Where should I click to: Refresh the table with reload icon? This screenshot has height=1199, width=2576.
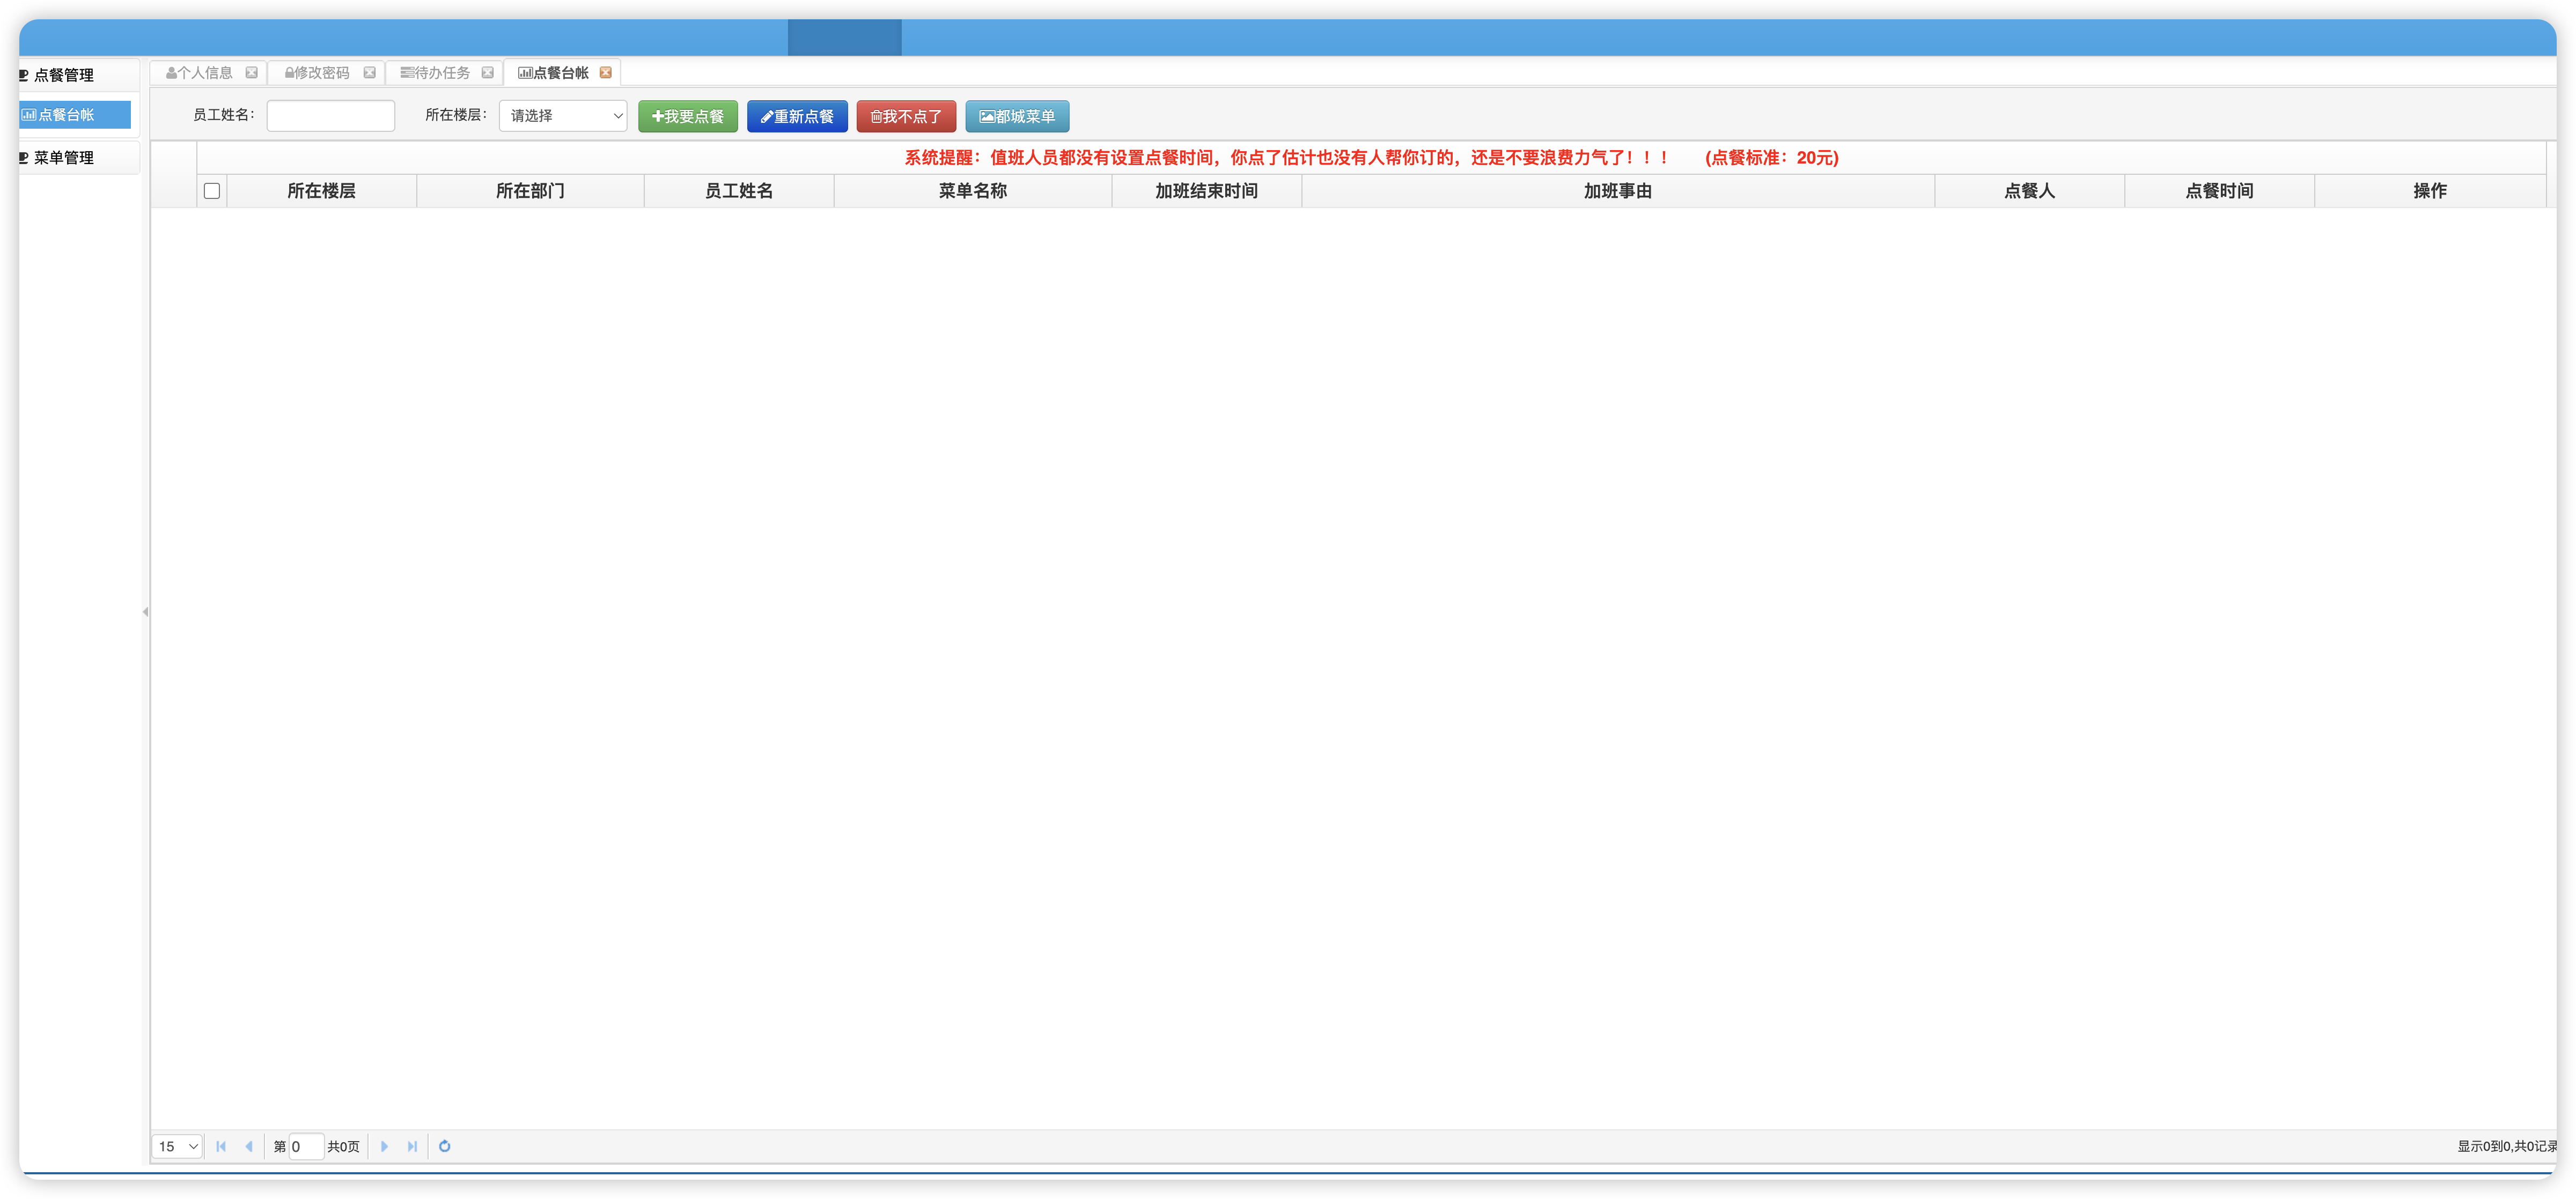pos(445,1146)
